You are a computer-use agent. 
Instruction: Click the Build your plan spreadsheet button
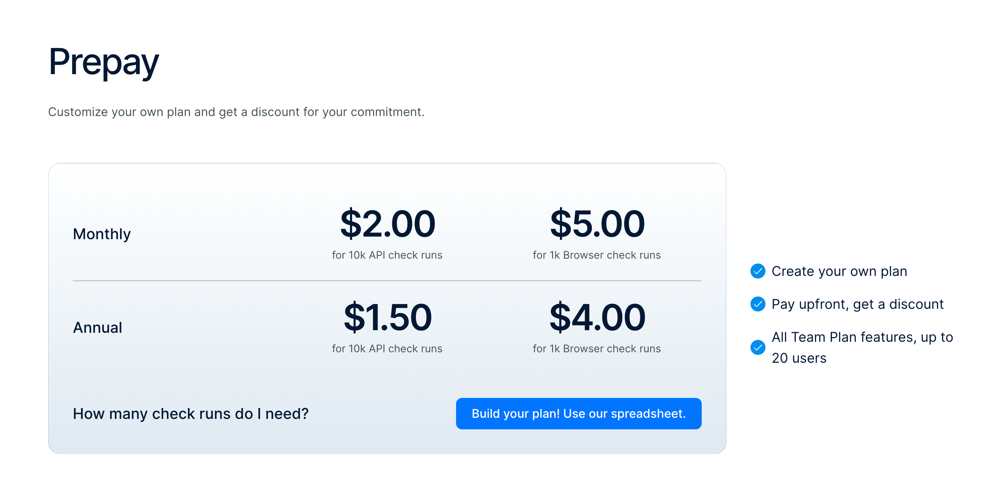click(578, 414)
